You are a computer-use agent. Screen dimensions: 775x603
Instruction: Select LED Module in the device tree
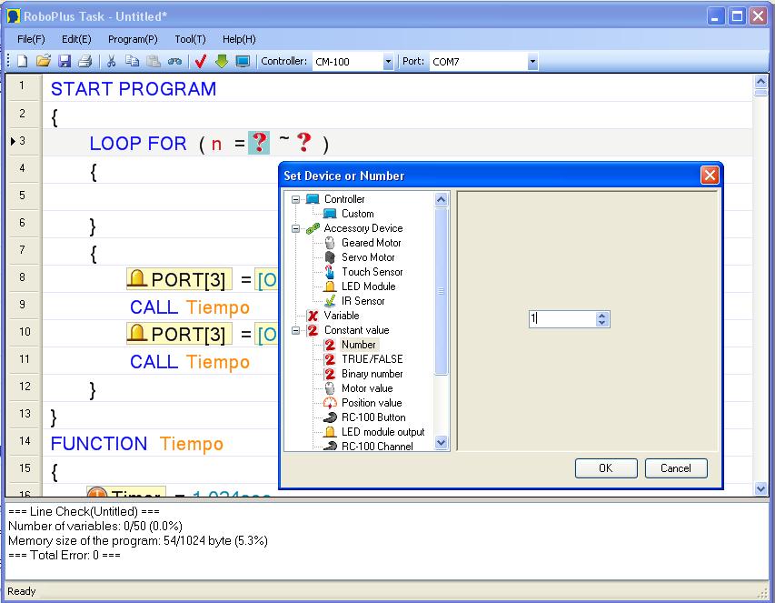point(368,286)
